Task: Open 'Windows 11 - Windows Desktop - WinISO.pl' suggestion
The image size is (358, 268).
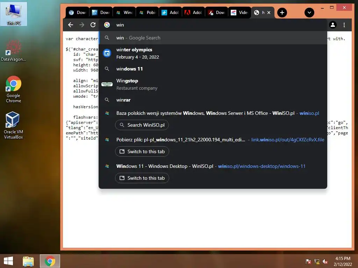Action: click(x=213, y=166)
